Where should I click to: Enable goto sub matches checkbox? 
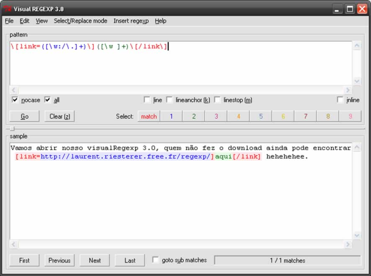155,260
